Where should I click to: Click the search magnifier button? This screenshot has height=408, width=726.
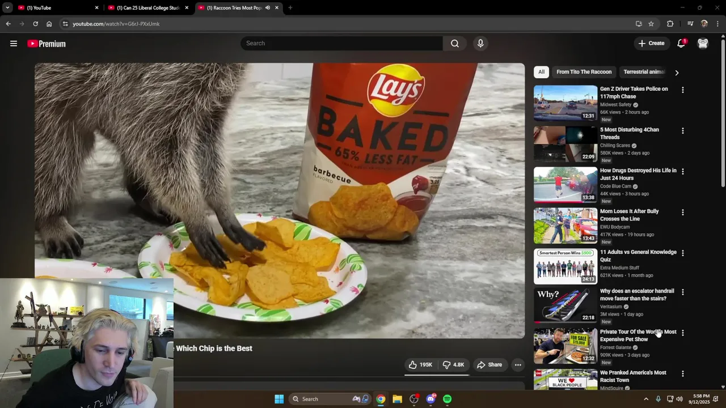455,44
